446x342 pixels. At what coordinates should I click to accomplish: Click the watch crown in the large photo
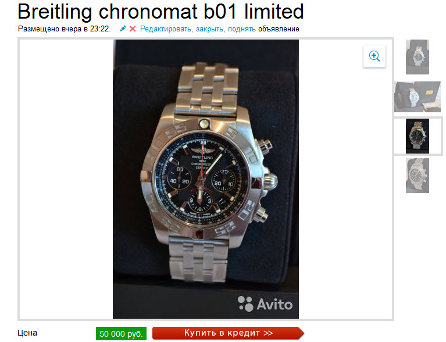[270, 181]
